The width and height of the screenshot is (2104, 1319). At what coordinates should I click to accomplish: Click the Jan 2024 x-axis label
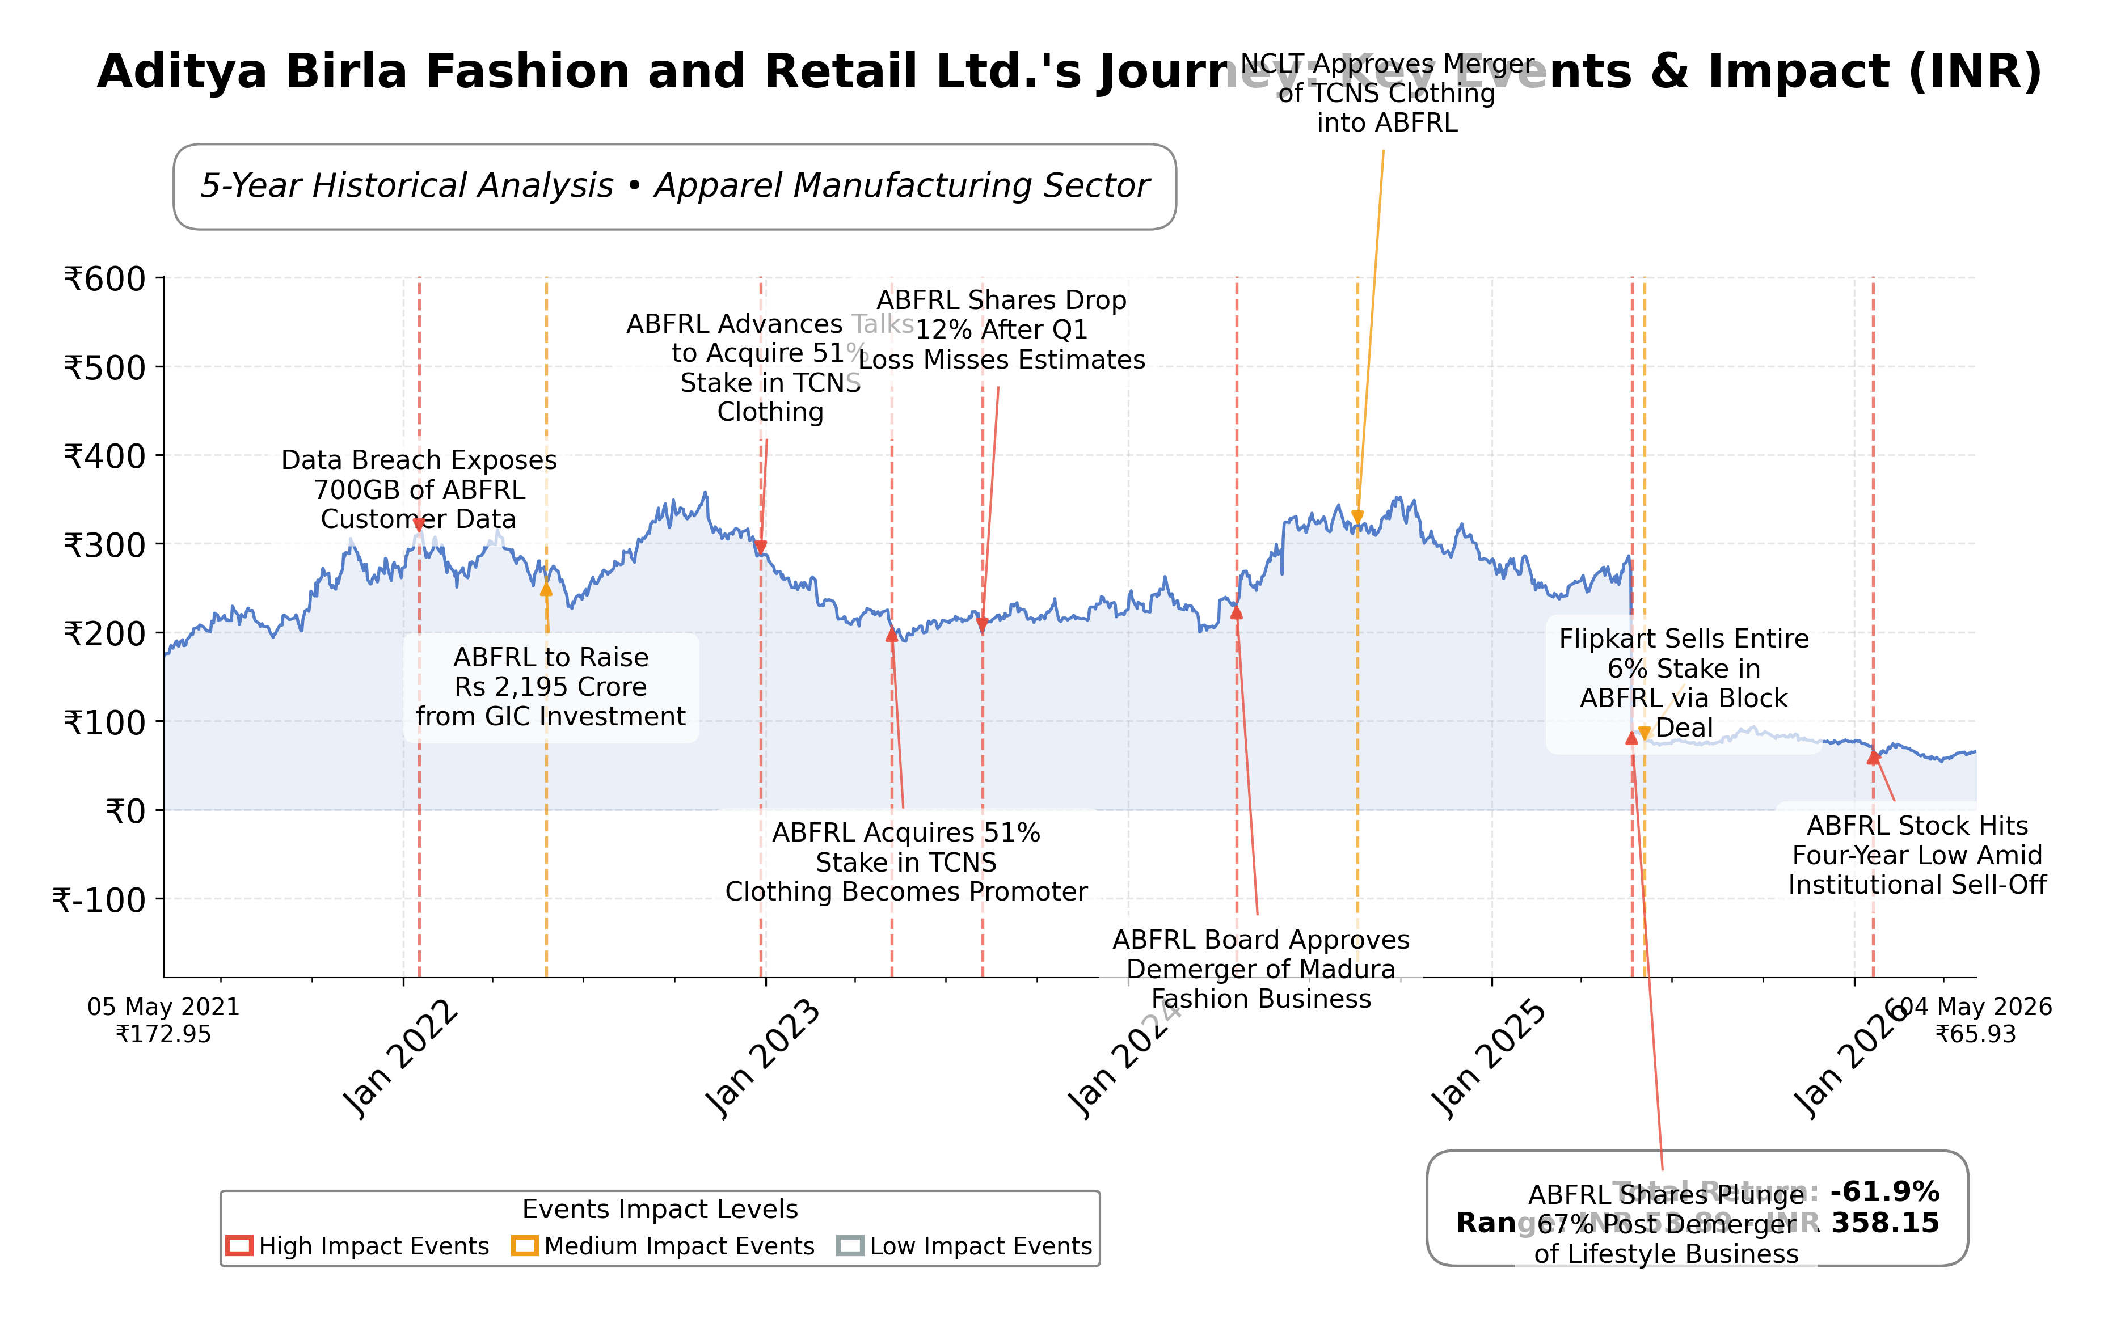[1125, 1058]
